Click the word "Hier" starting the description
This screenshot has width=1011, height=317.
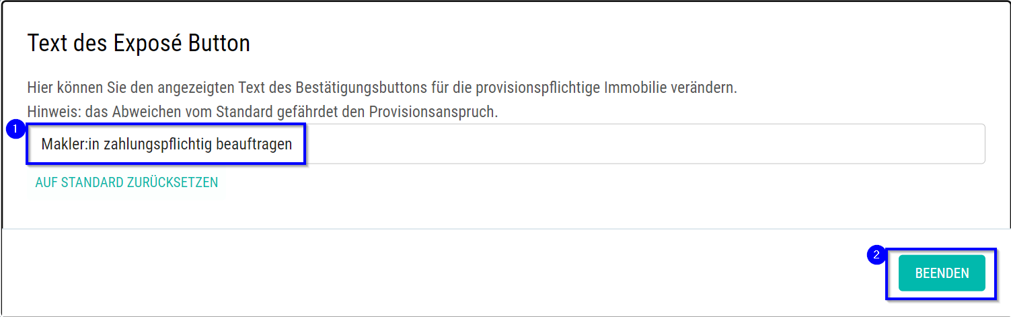click(38, 88)
